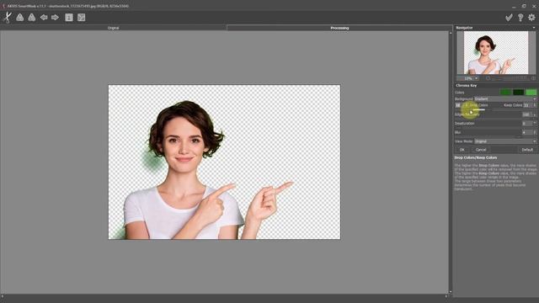This screenshot has height=303, width=539.
Task: Click the 'Desaturation' label
Action: pyautogui.click(x=464, y=124)
